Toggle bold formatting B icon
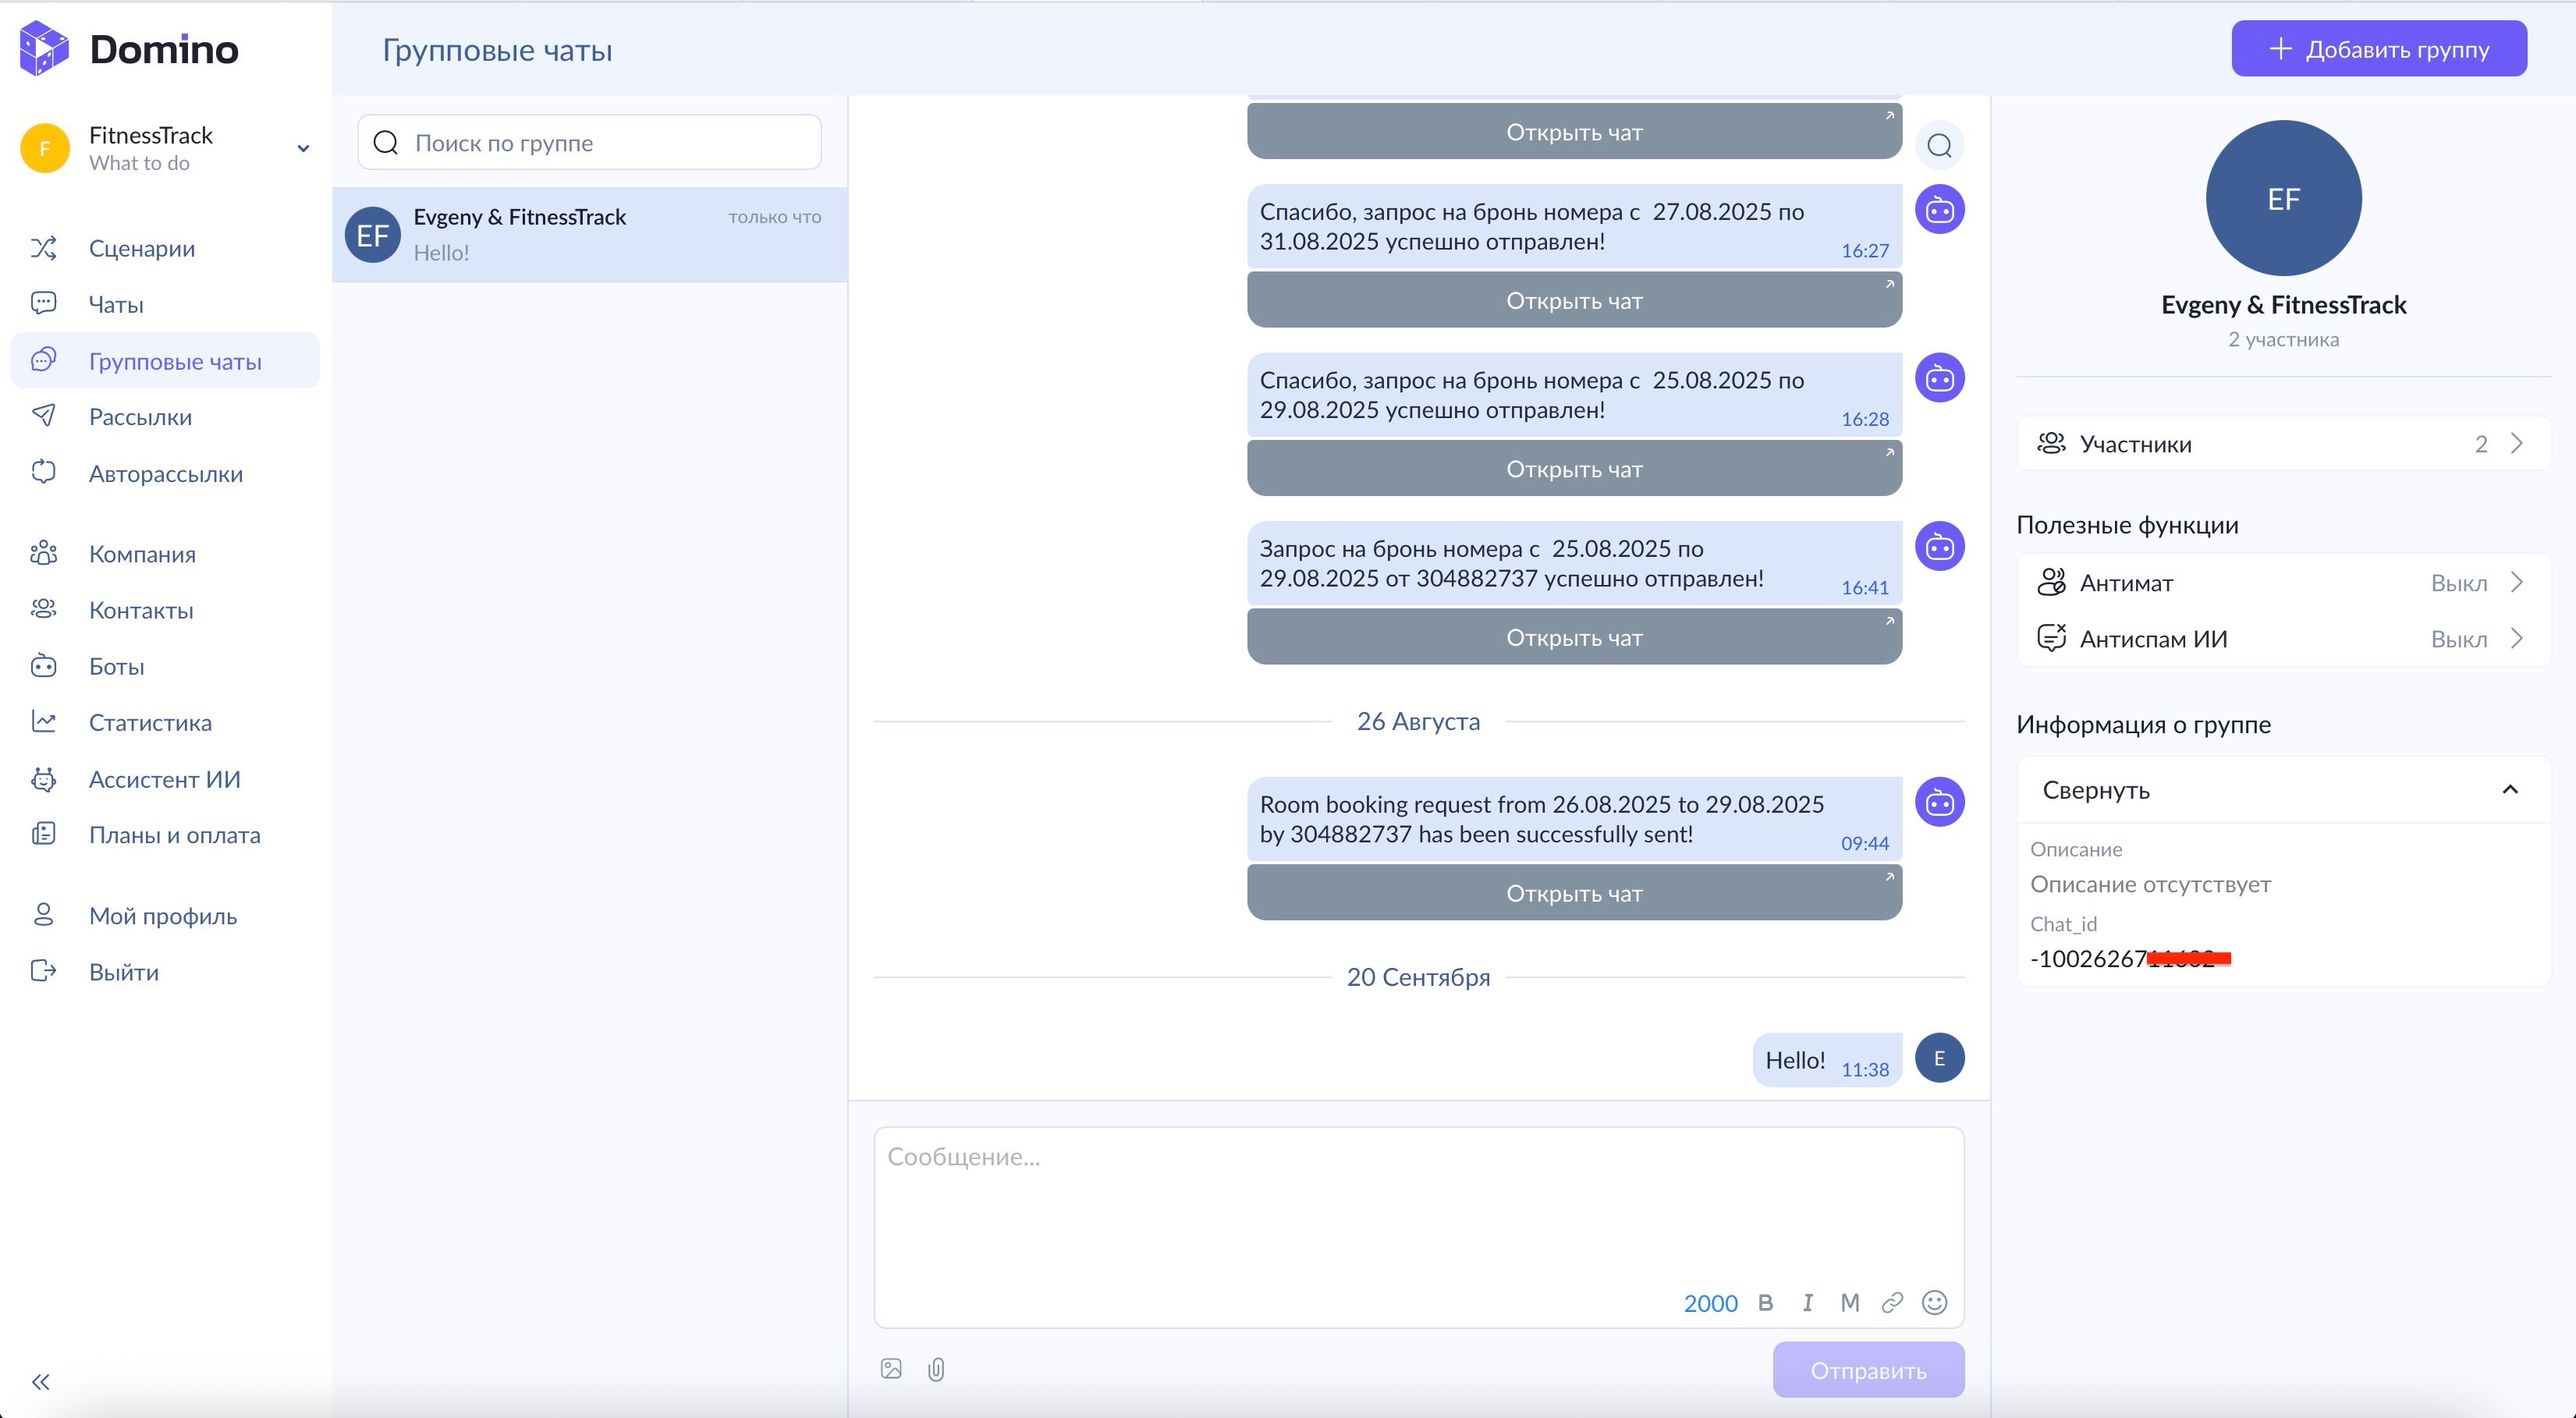Screen dimensions: 2576x1418 [1765, 1303]
